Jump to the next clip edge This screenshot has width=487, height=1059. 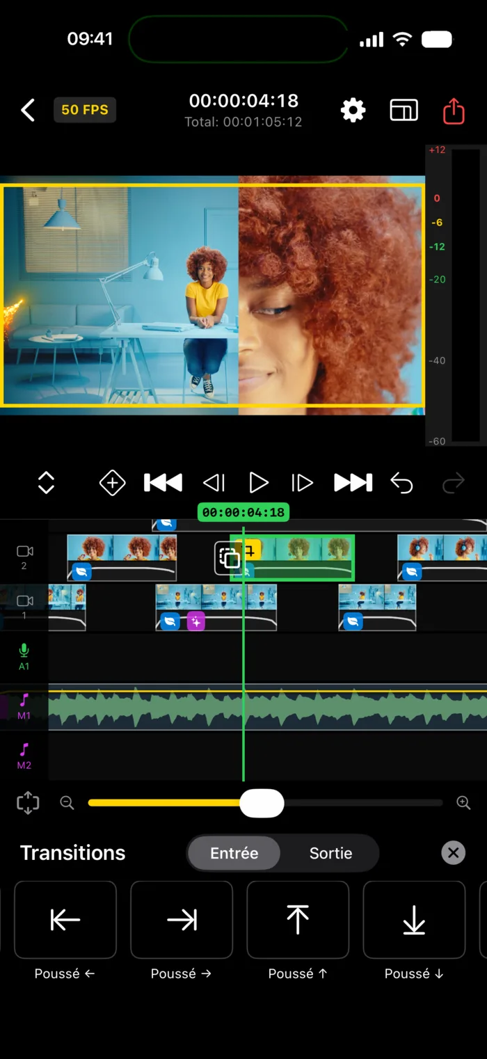pyautogui.click(x=353, y=483)
